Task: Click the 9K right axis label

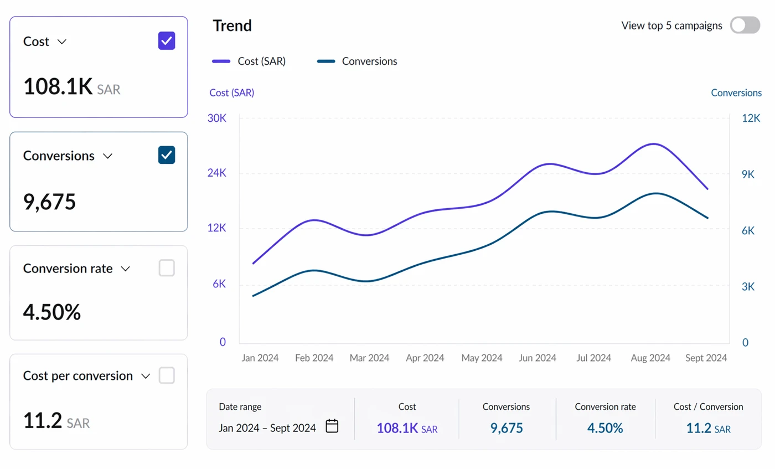Action: click(748, 174)
